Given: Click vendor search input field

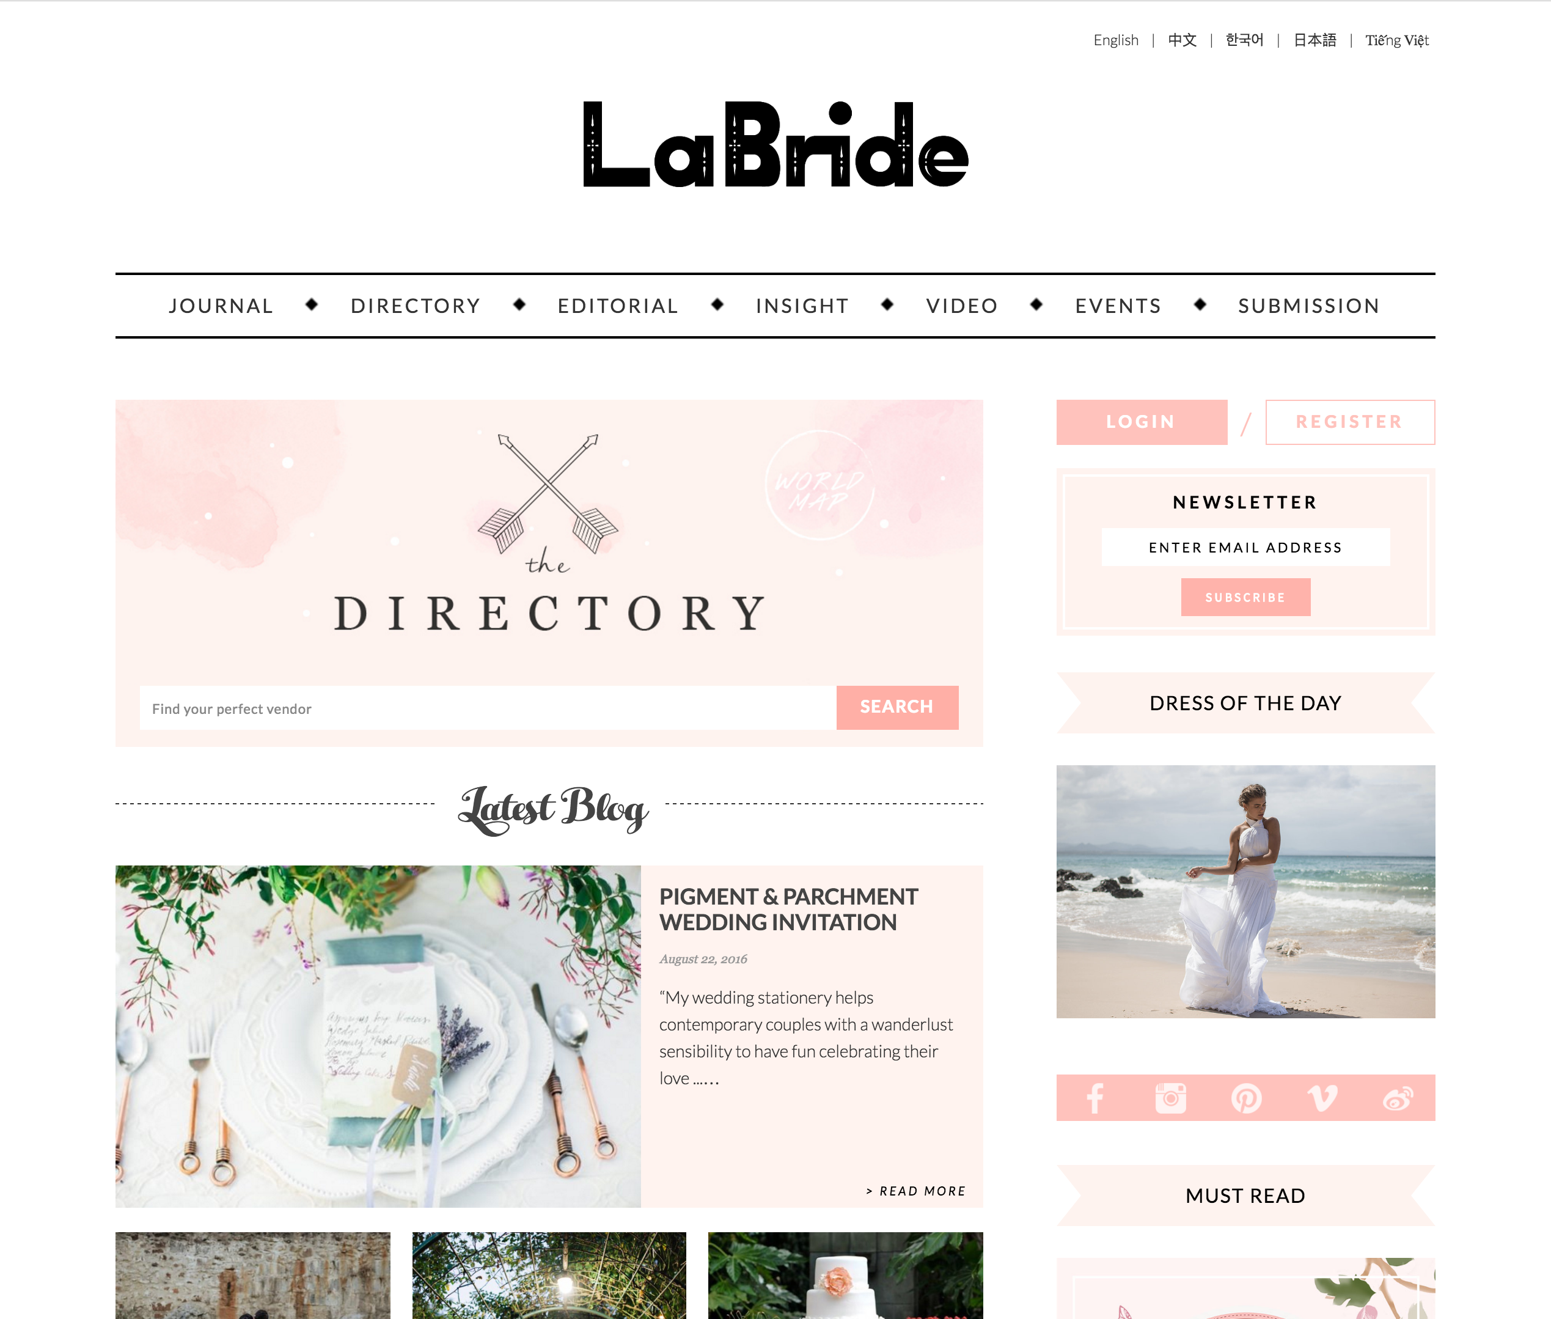Looking at the screenshot, I should [488, 707].
